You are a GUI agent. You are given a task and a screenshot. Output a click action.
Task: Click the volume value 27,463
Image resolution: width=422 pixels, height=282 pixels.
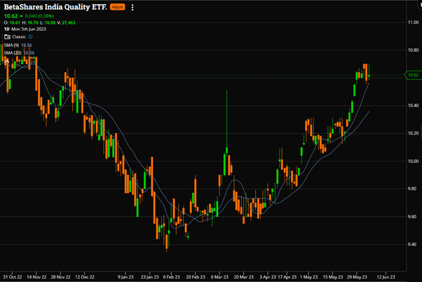pyautogui.click(x=69, y=23)
